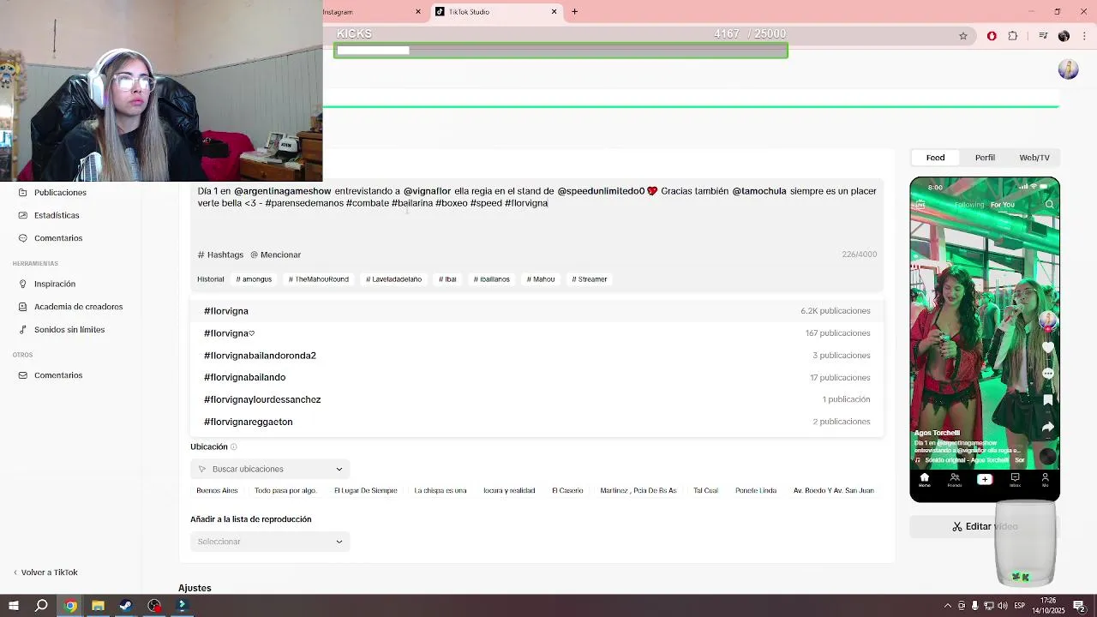Open a new browser tab

(x=575, y=12)
